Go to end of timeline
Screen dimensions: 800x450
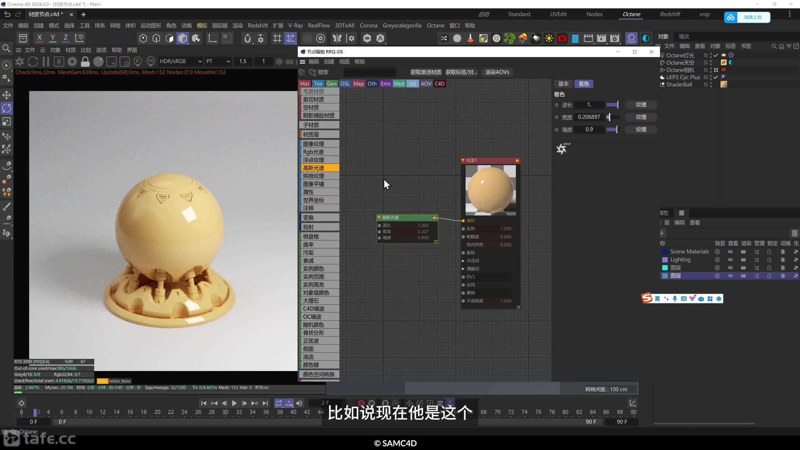pos(265,403)
